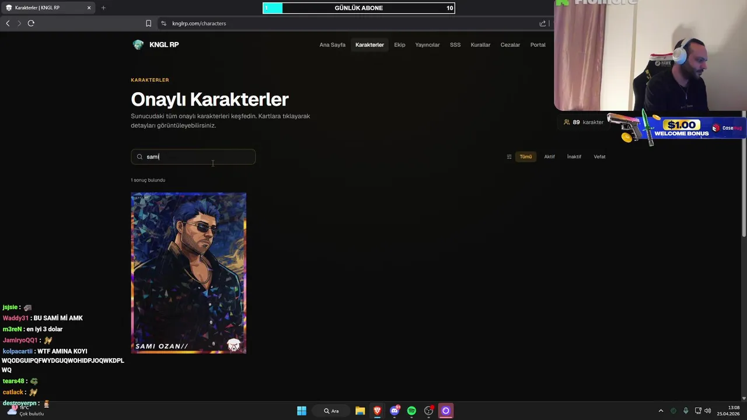The image size is (747, 420).
Task: Open site settings icon beside the URL
Action: click(163, 23)
